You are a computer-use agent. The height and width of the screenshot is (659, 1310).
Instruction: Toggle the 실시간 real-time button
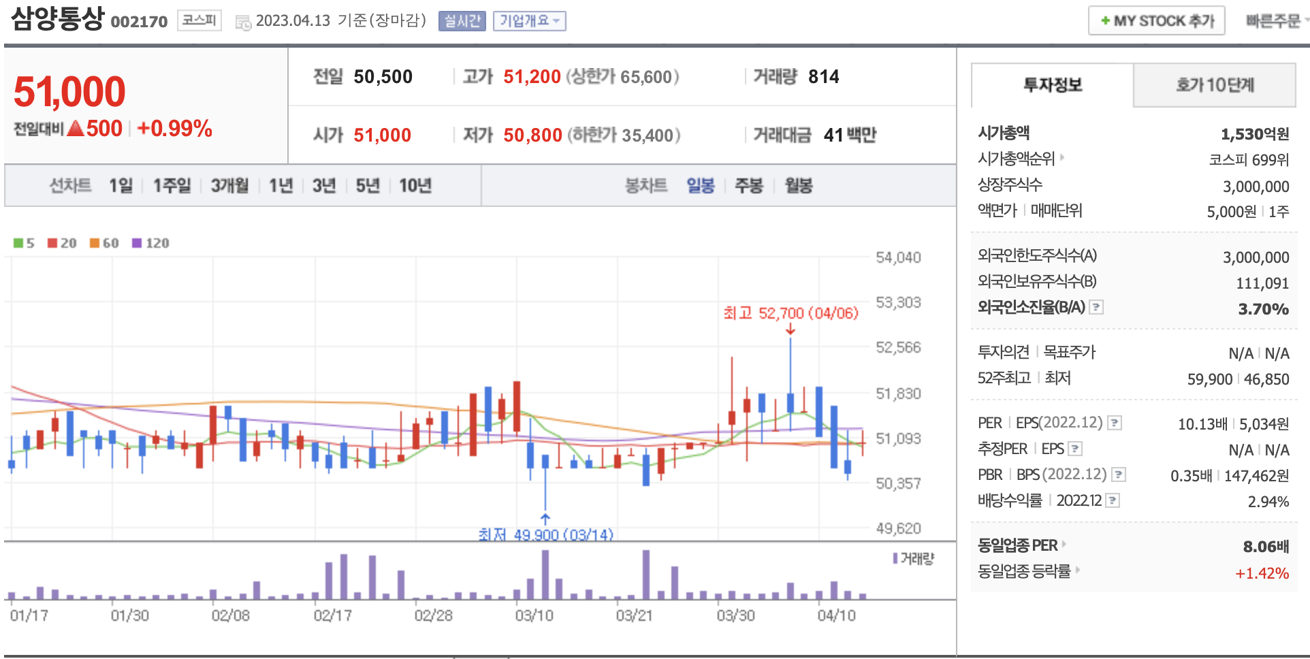coord(462,21)
